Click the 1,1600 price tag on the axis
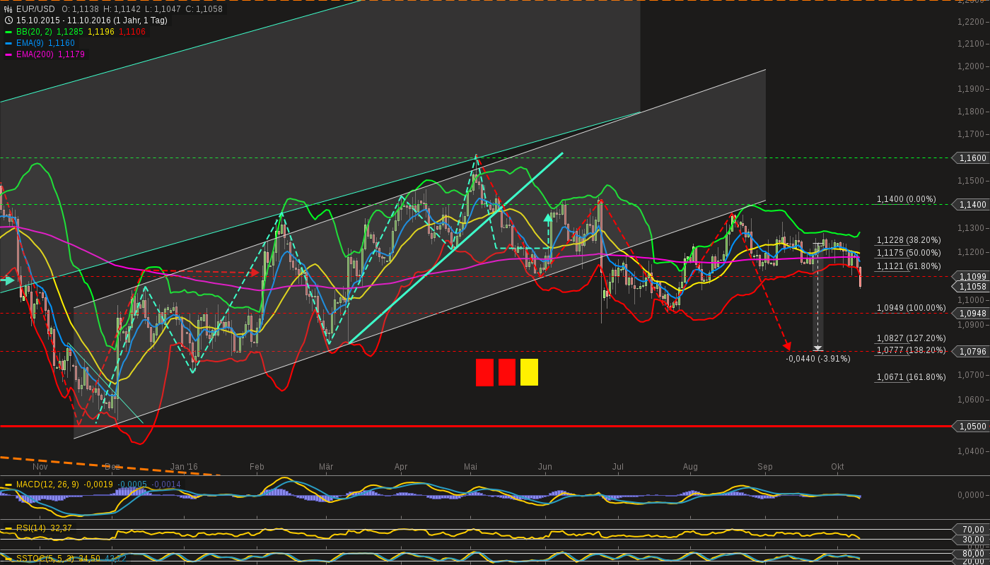990x565 pixels. coord(972,158)
